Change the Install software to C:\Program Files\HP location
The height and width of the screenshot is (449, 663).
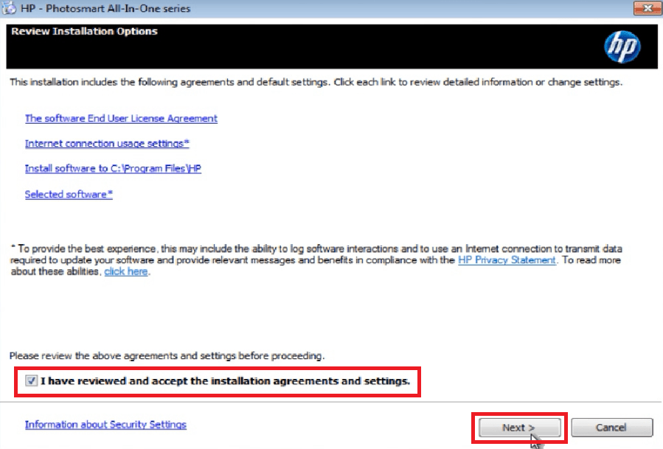(x=113, y=169)
